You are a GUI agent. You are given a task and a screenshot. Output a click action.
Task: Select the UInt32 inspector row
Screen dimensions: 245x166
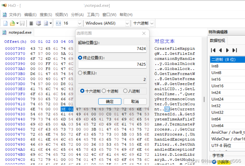click(228, 113)
